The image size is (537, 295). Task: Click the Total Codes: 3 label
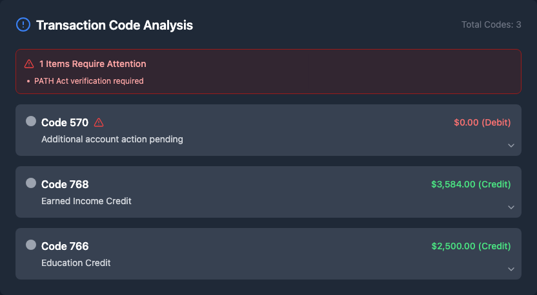tap(491, 24)
